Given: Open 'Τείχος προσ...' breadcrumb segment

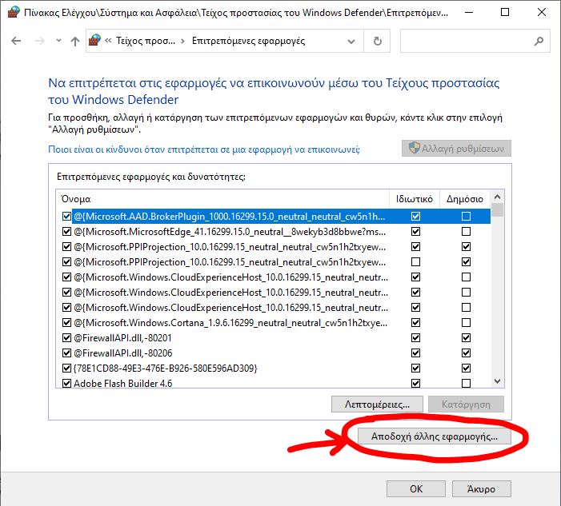Looking at the screenshot, I should [146, 41].
